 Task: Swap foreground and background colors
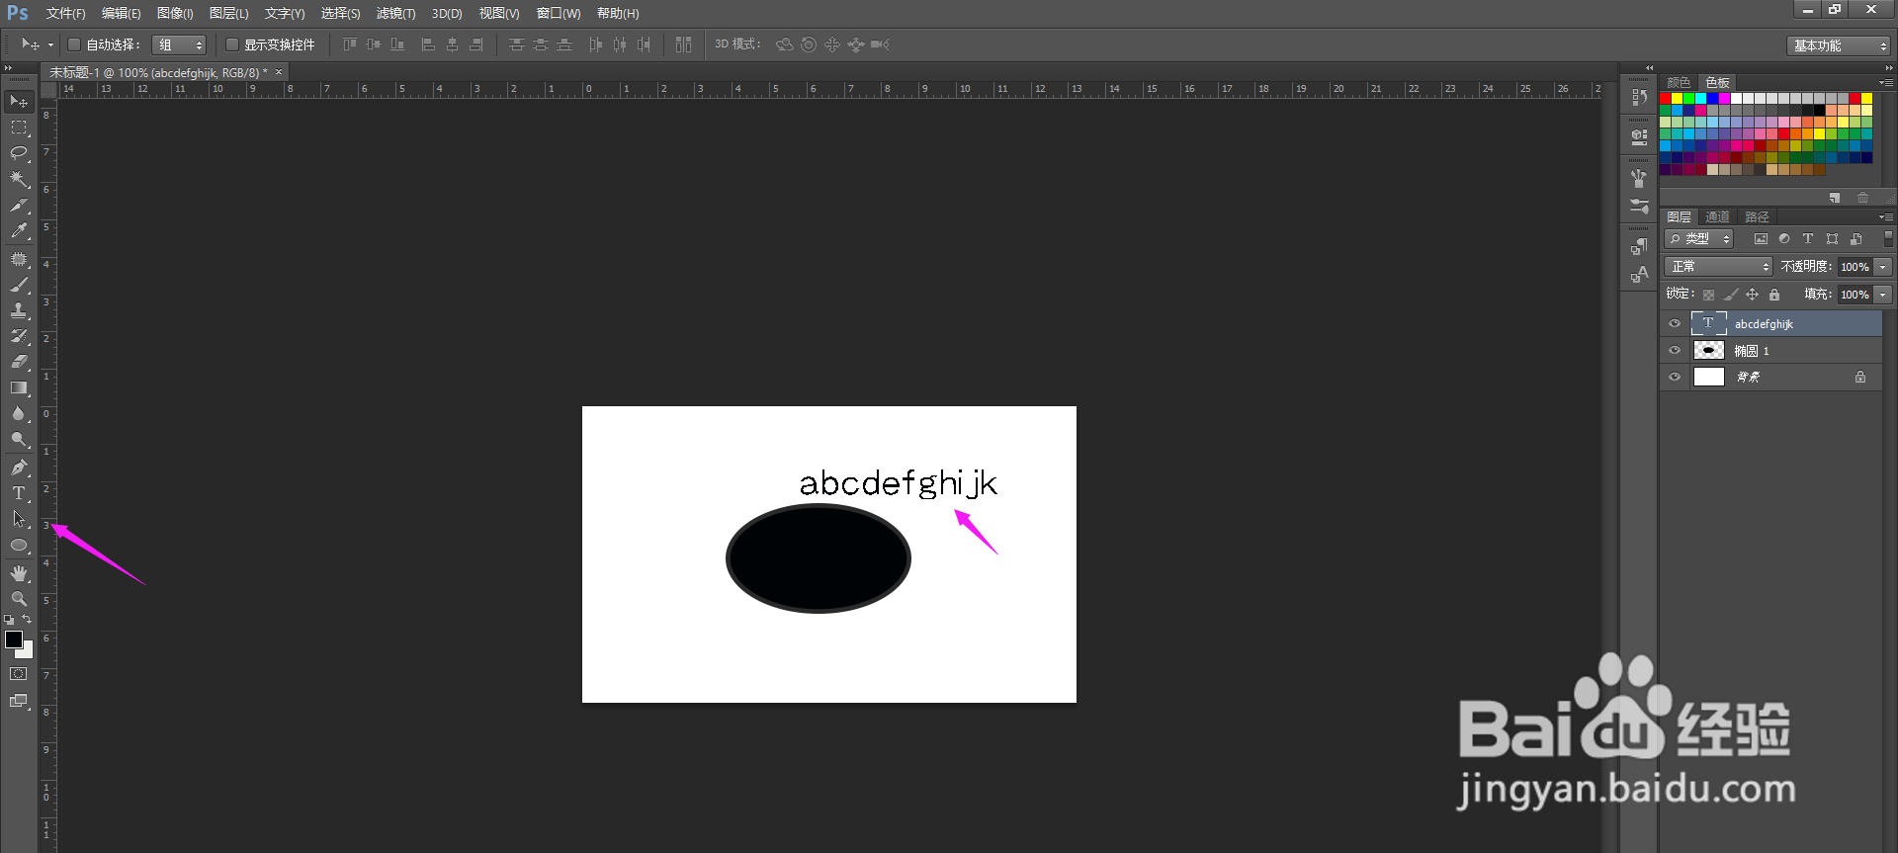click(27, 620)
